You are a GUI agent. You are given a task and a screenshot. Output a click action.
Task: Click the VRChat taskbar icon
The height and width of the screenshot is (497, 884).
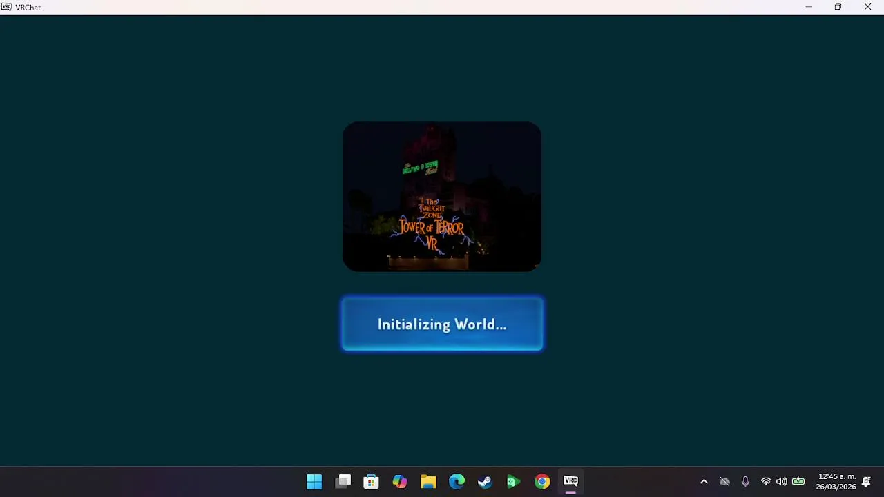pyautogui.click(x=570, y=481)
